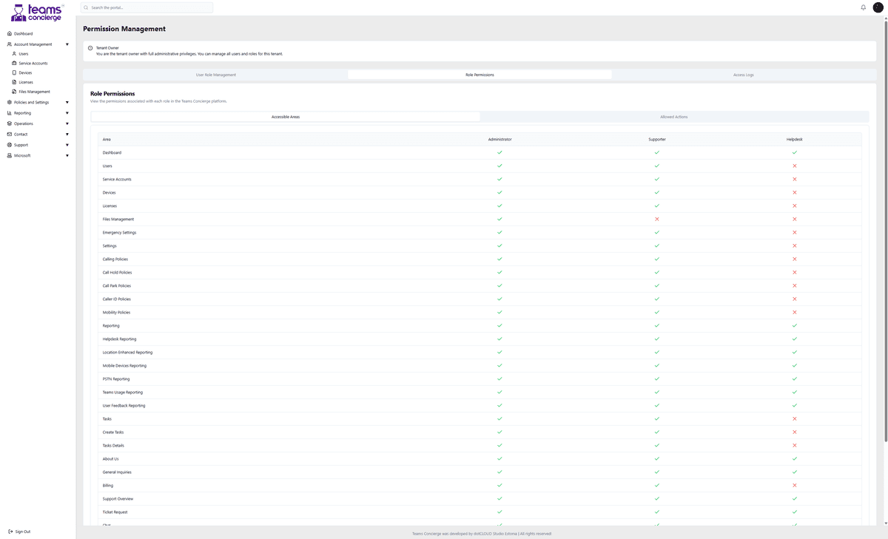Screen dimensions: 888x539
Task: Expand the Policies and Settings menu
Action: [x=67, y=103]
